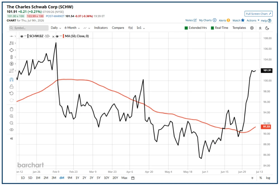The image size is (279, 185).
Task: Expand the line tool submenu arrow
Action: pyautogui.click(x=15, y=36)
